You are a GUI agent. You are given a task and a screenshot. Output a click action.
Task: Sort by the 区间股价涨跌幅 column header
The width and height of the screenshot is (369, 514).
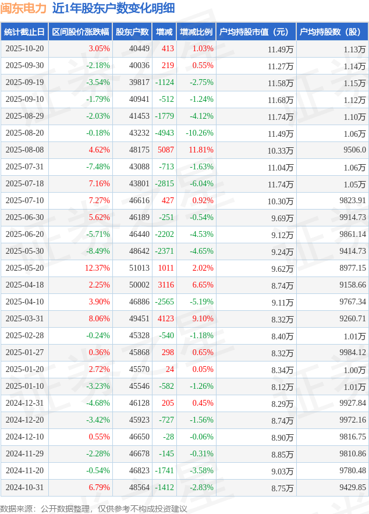(80, 32)
